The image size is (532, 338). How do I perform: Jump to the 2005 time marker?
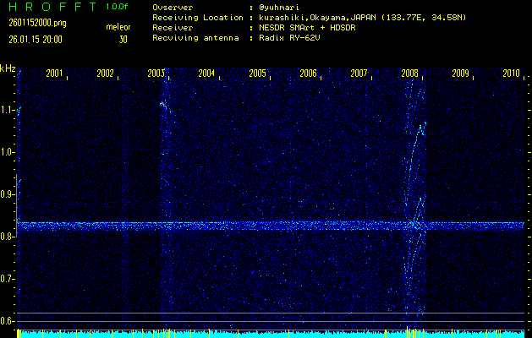[258, 74]
